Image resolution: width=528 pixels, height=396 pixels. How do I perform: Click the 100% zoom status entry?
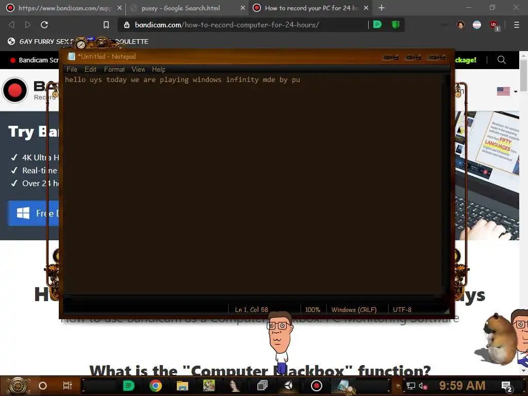pyautogui.click(x=312, y=310)
